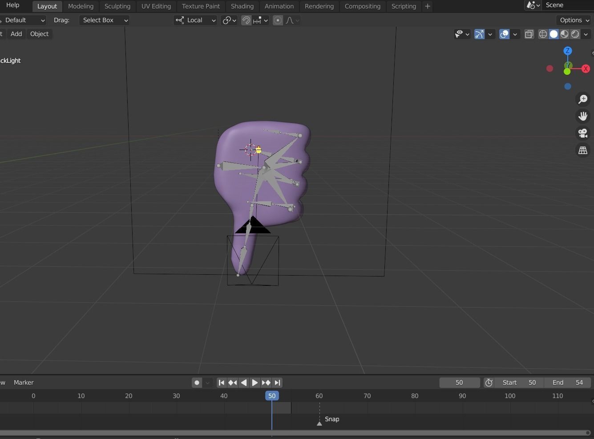This screenshot has width=594, height=439.
Task: Toggle proportional editing
Action: click(x=278, y=20)
